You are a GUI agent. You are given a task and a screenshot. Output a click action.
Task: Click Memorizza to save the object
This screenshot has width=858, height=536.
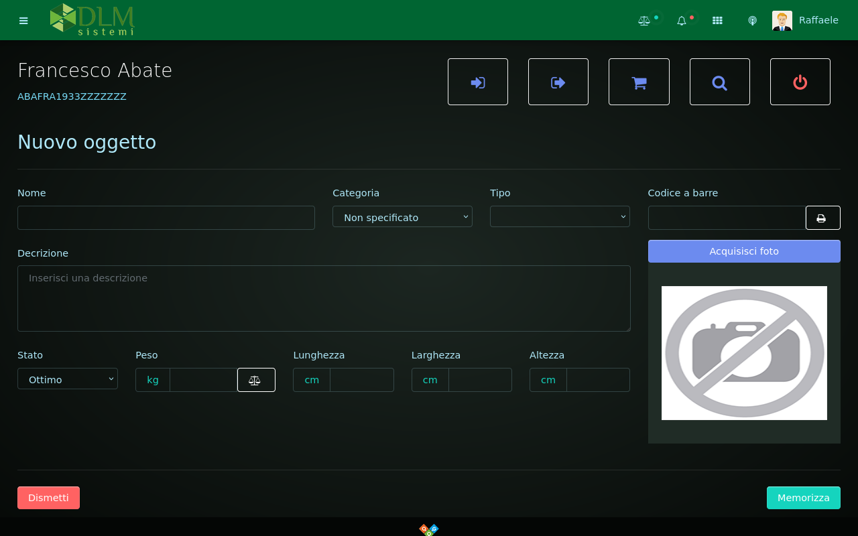point(803,498)
